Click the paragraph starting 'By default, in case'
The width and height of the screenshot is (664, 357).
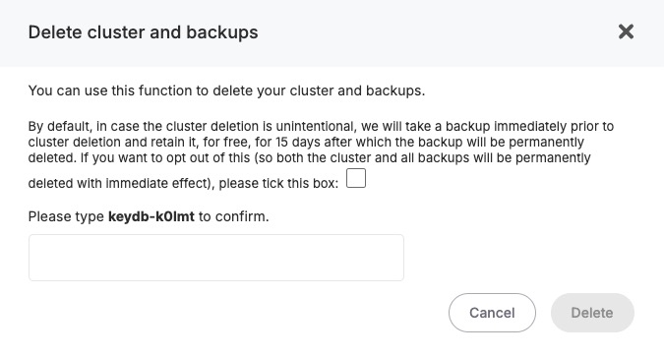click(321, 154)
